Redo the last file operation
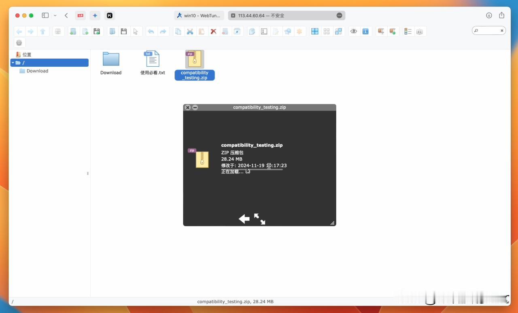The width and height of the screenshot is (518, 313). coord(163,32)
